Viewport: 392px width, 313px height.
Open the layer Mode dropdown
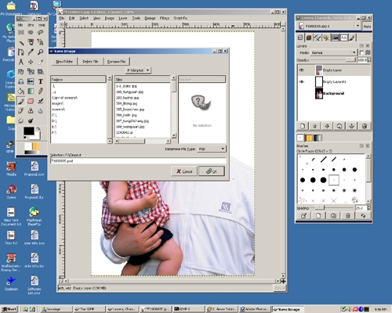pos(333,52)
